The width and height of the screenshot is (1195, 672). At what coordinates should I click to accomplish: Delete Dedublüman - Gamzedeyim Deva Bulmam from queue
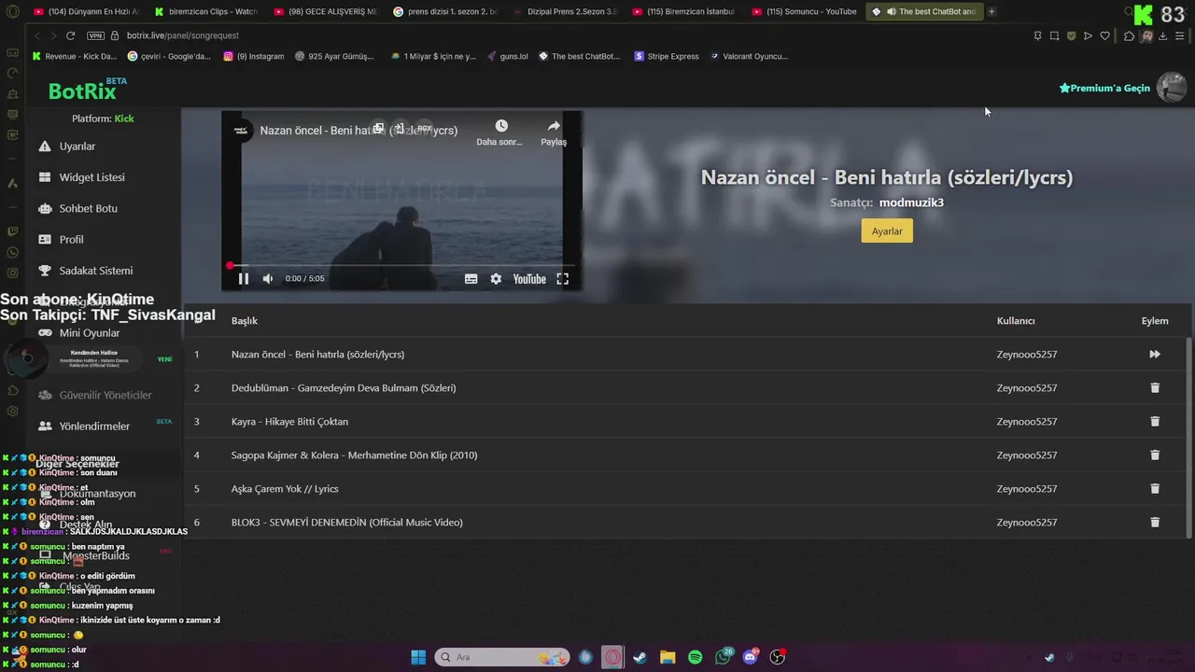pos(1155,387)
